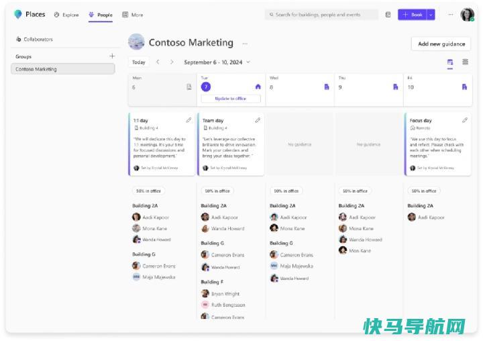The width and height of the screenshot is (483, 341).
Task: Select Collaborators in the sidebar
Action: click(34, 39)
